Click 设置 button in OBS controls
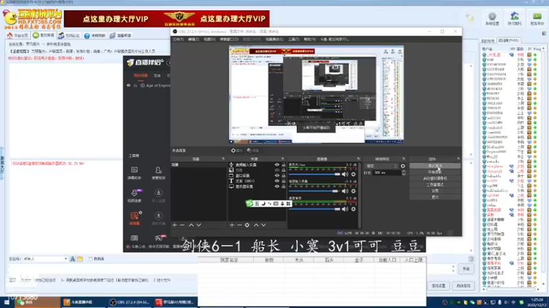The image size is (549, 308). point(435,191)
